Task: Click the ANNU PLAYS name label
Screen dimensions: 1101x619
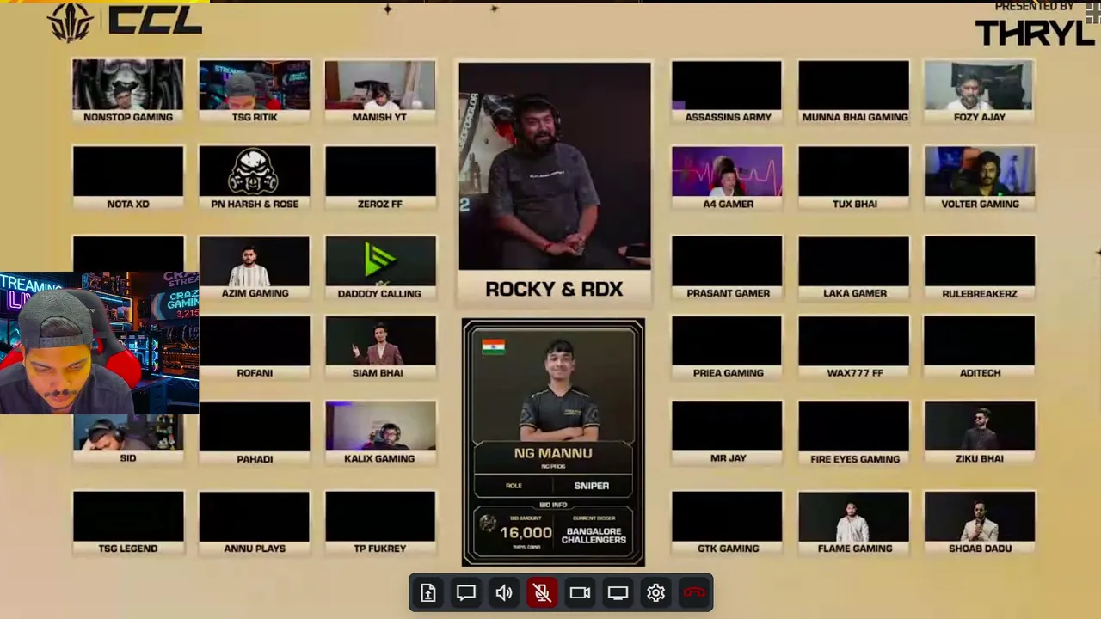Action: [255, 548]
